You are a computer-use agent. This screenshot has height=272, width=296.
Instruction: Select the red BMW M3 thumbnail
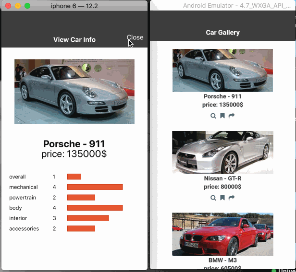click(222, 234)
